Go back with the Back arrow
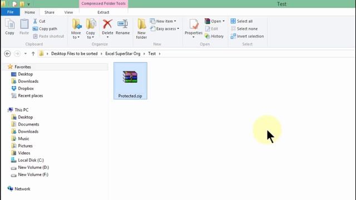 pyautogui.click(x=7, y=54)
